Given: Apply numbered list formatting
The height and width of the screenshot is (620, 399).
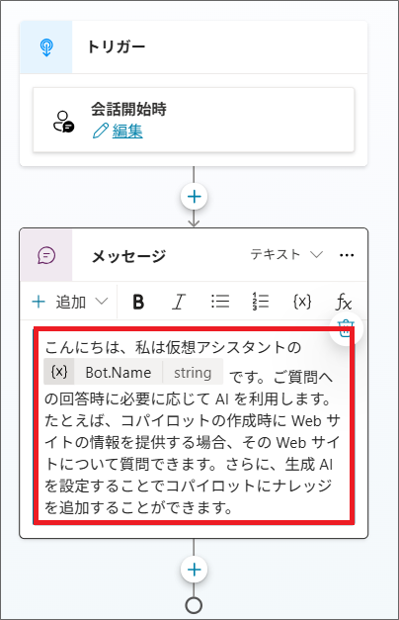Looking at the screenshot, I should 261,302.
